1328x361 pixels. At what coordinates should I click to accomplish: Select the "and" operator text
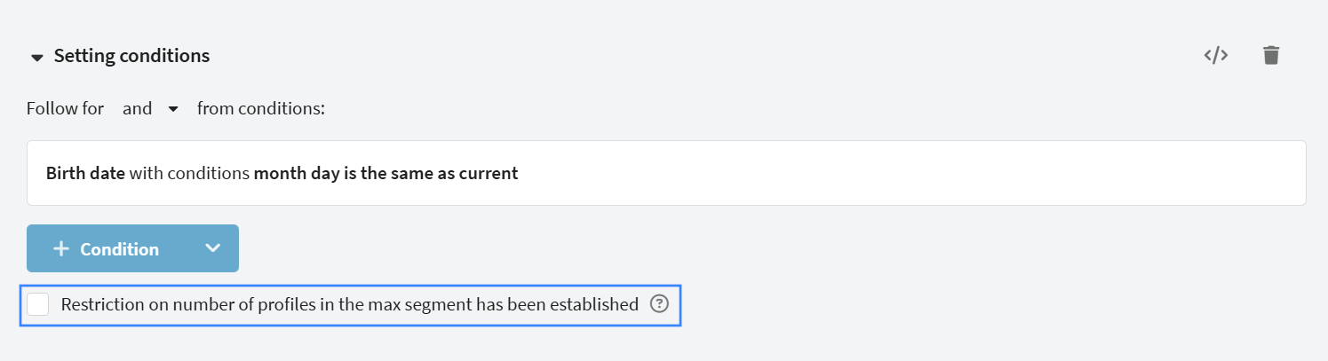(138, 109)
